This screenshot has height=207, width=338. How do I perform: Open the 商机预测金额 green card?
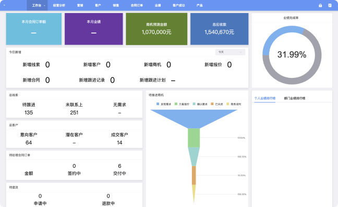coord(156,29)
